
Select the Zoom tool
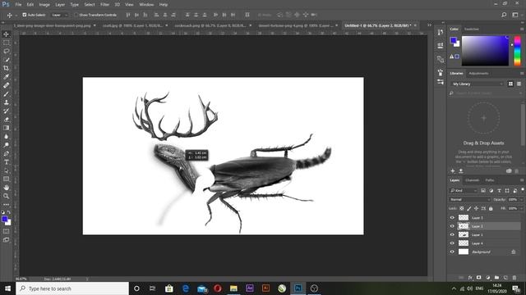point(6,196)
